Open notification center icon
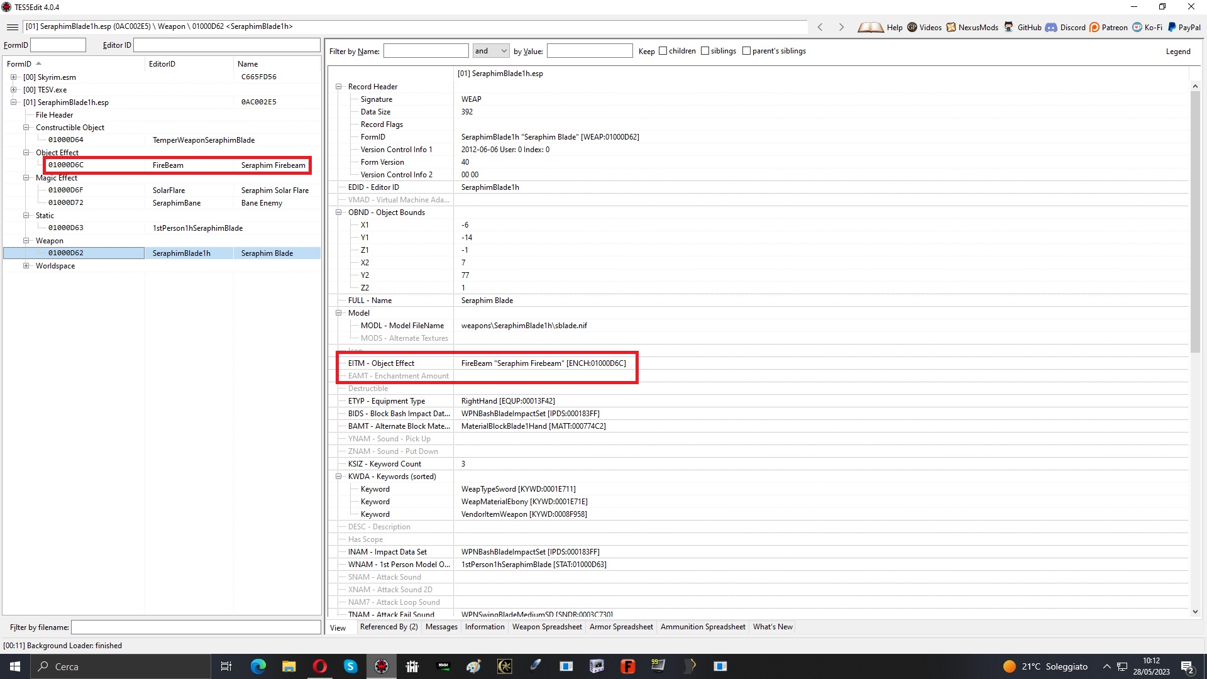Image resolution: width=1207 pixels, height=679 pixels. 1188,667
